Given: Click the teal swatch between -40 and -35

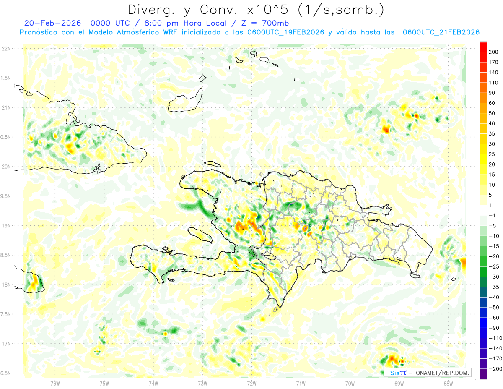Looking at the screenshot, I should pyautogui.click(x=484, y=292).
